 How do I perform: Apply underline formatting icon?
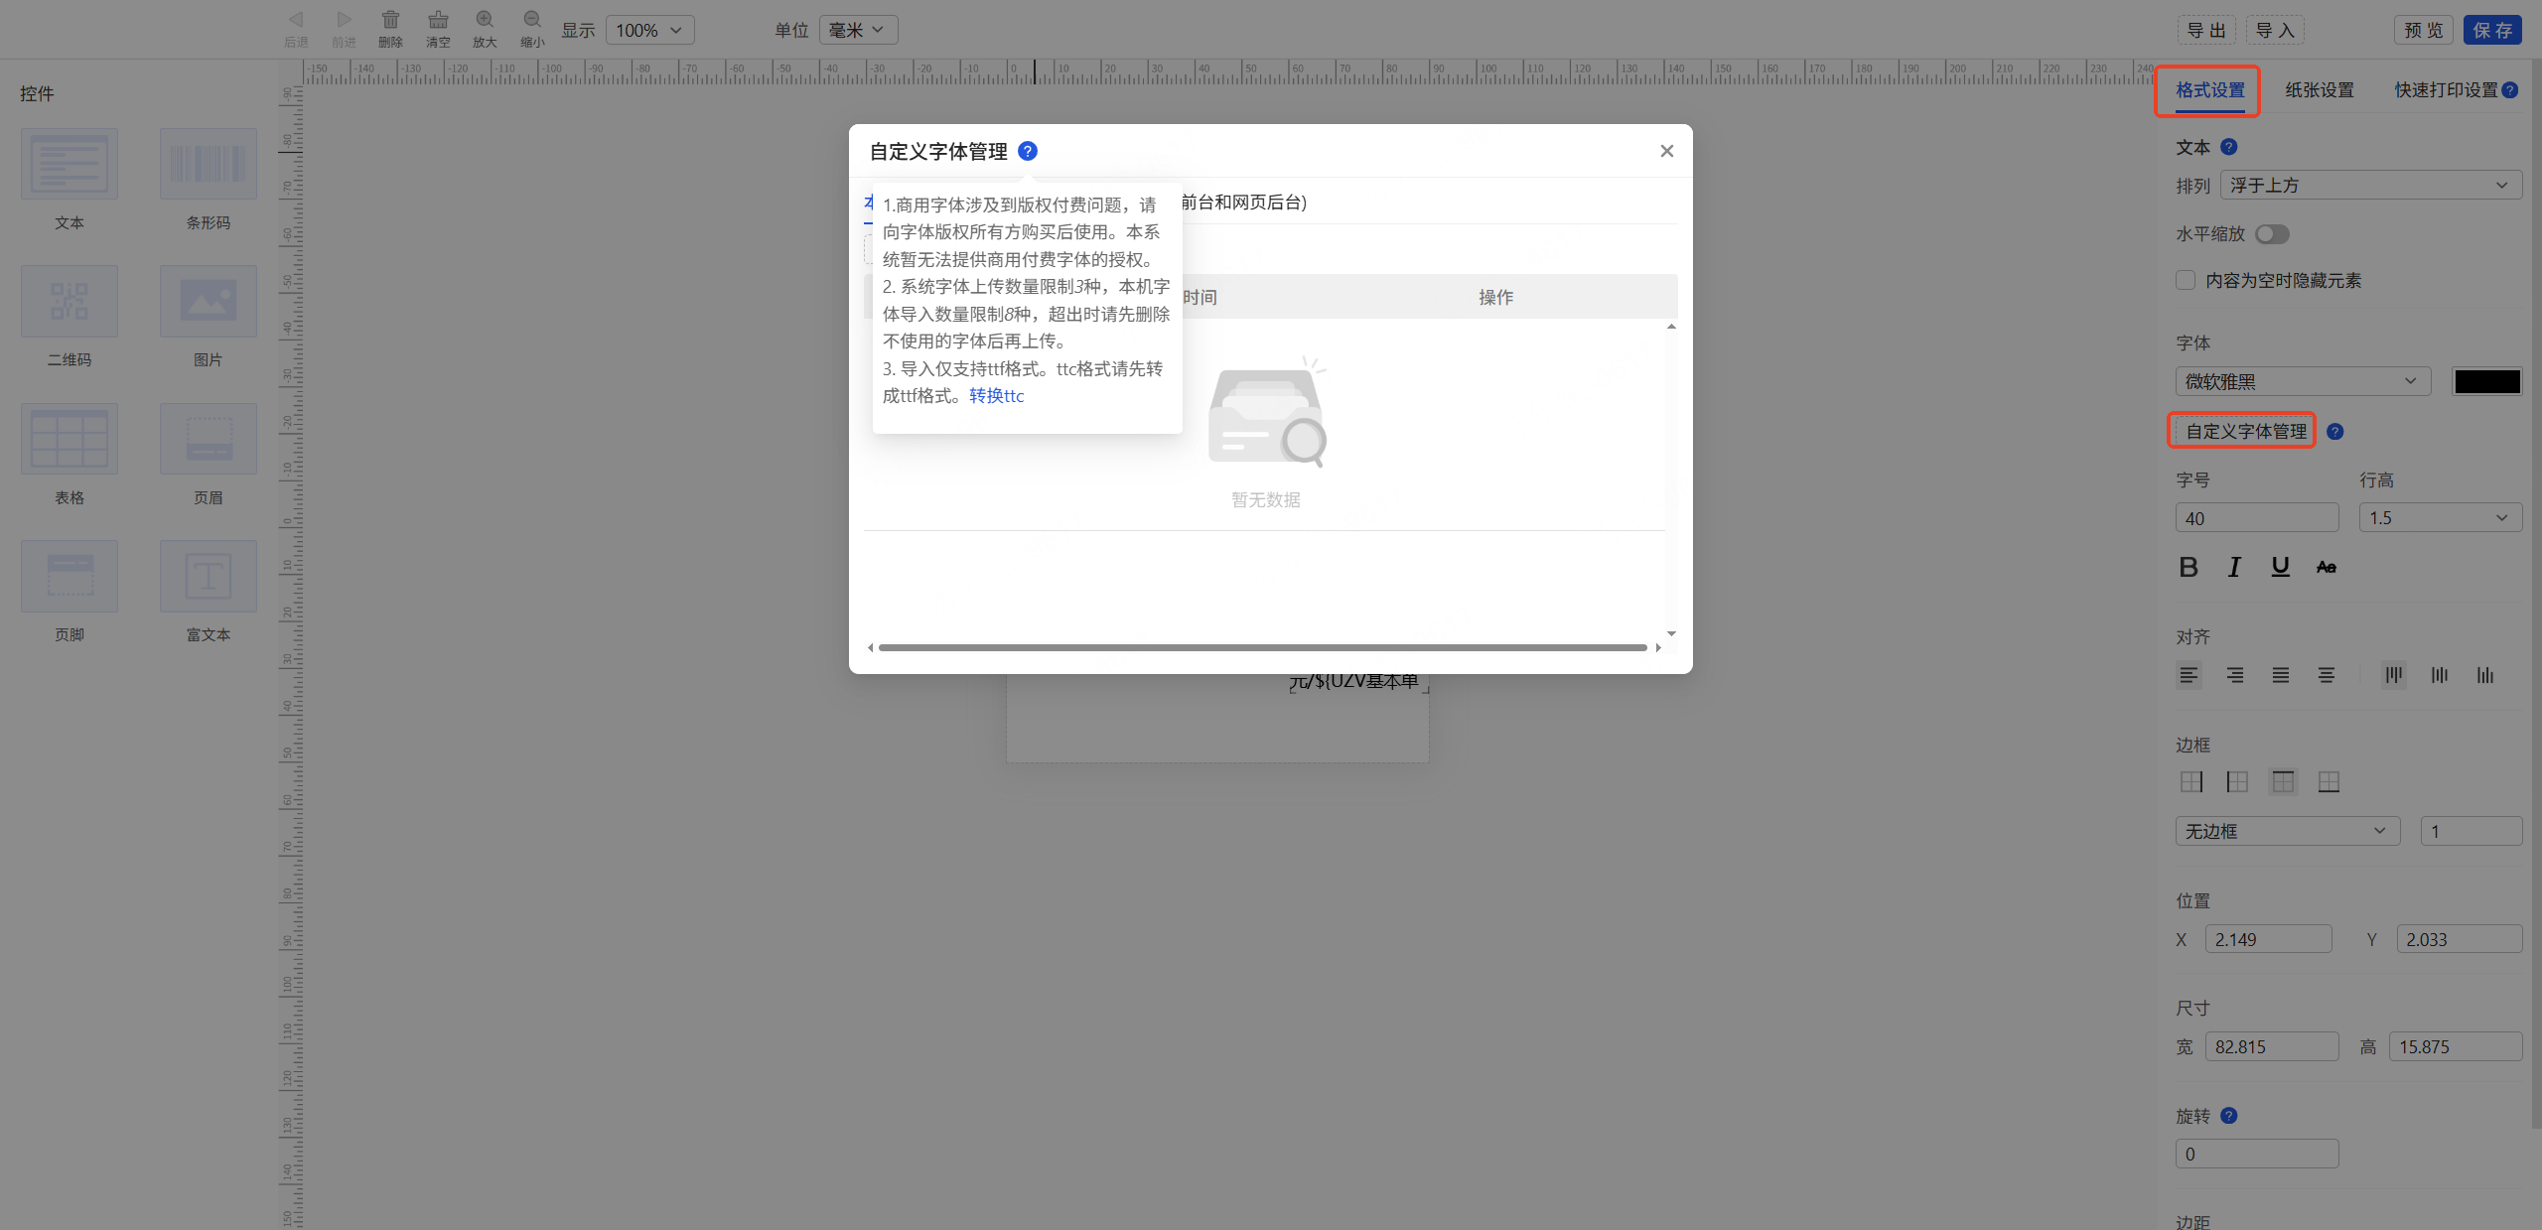[x=2280, y=566]
